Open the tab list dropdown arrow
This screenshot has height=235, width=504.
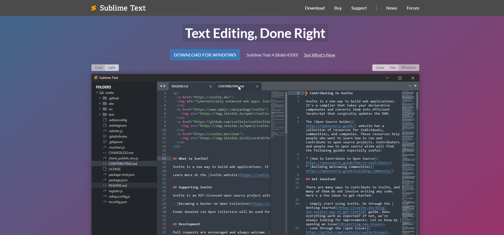pos(415,86)
